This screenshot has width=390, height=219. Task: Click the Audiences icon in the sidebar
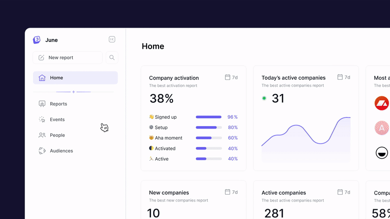pos(42,151)
